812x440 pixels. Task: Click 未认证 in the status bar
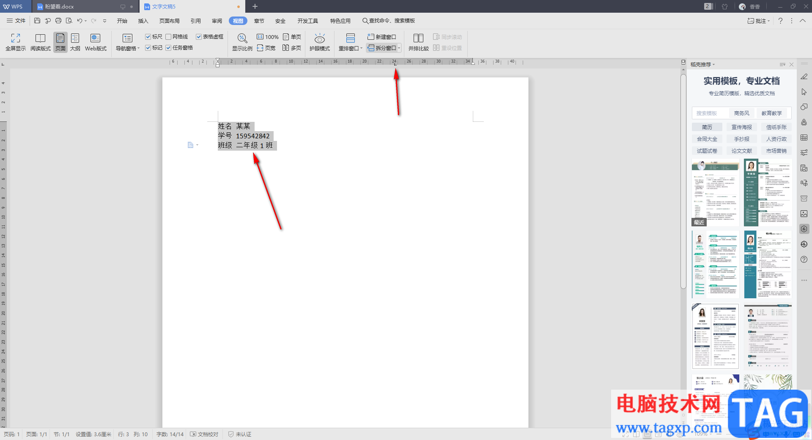tap(240, 434)
